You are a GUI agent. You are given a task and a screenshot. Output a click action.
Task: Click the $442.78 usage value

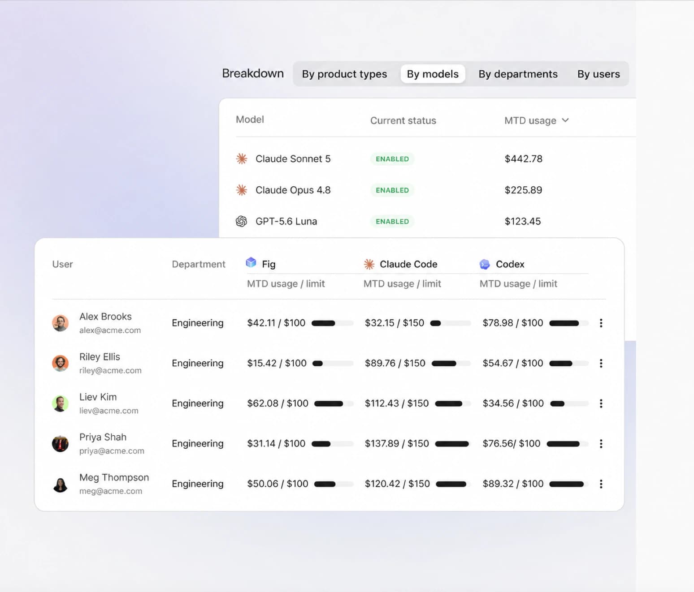tap(523, 159)
